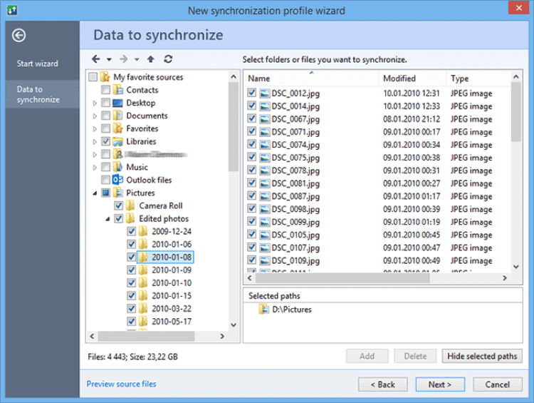
Task: Collapse the Pictures tree node
Action: [x=95, y=193]
